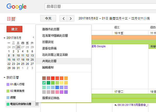The height and width of the screenshot is (112, 156).
Task: Toggle 01.個人行程 calendar color box
Action: (x=8, y=84)
